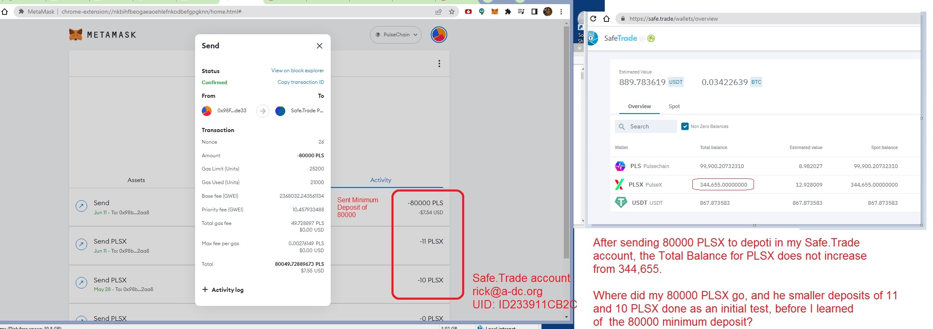Switch to MetaMask Activity tab
The width and height of the screenshot is (933, 329).
tap(380, 180)
